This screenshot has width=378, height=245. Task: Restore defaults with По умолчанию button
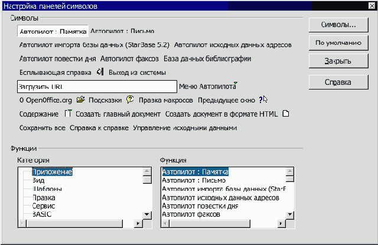click(x=338, y=43)
